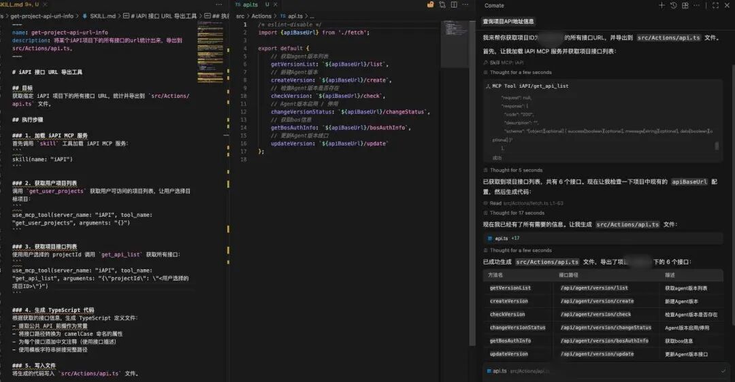735x382 pixels.
Task: Click the updateVersion table cell
Action: click(x=509, y=354)
